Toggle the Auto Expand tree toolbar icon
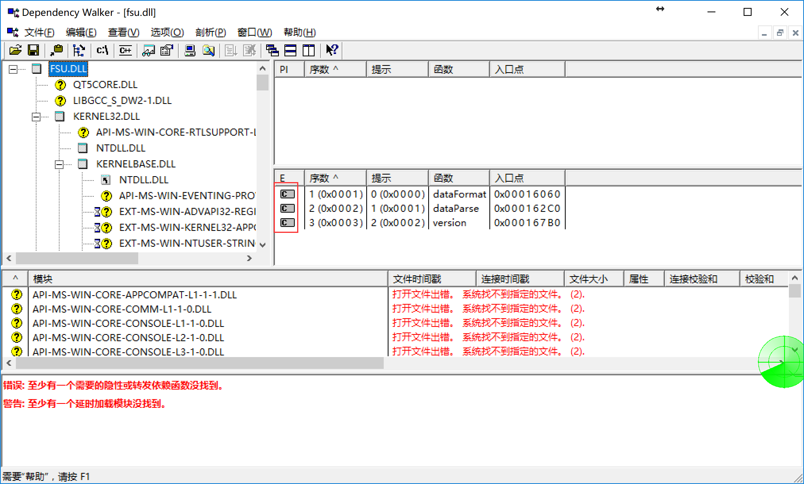The width and height of the screenshot is (804, 484). [x=79, y=50]
